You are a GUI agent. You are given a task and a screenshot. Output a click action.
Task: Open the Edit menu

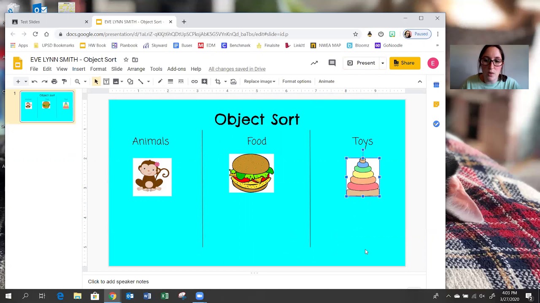[x=47, y=69]
